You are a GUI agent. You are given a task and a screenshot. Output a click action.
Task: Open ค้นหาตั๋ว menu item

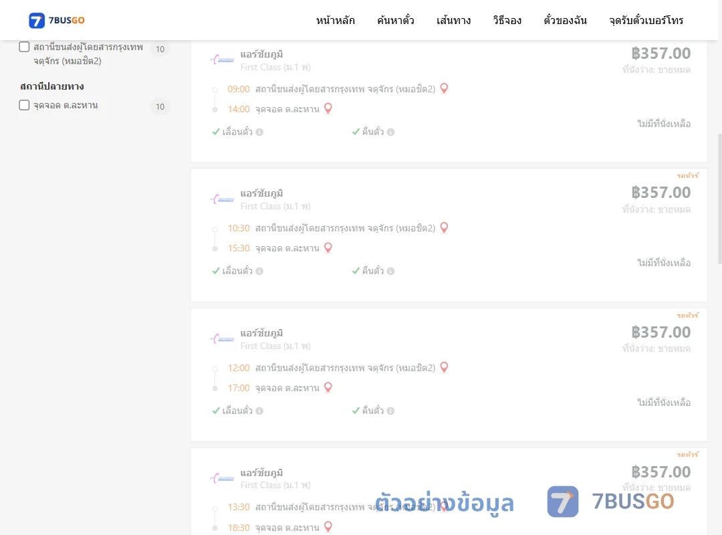click(x=396, y=20)
